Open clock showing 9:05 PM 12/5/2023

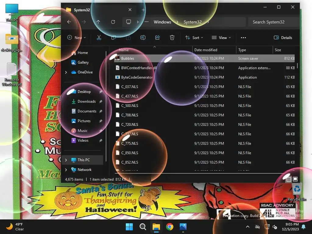click(290, 227)
